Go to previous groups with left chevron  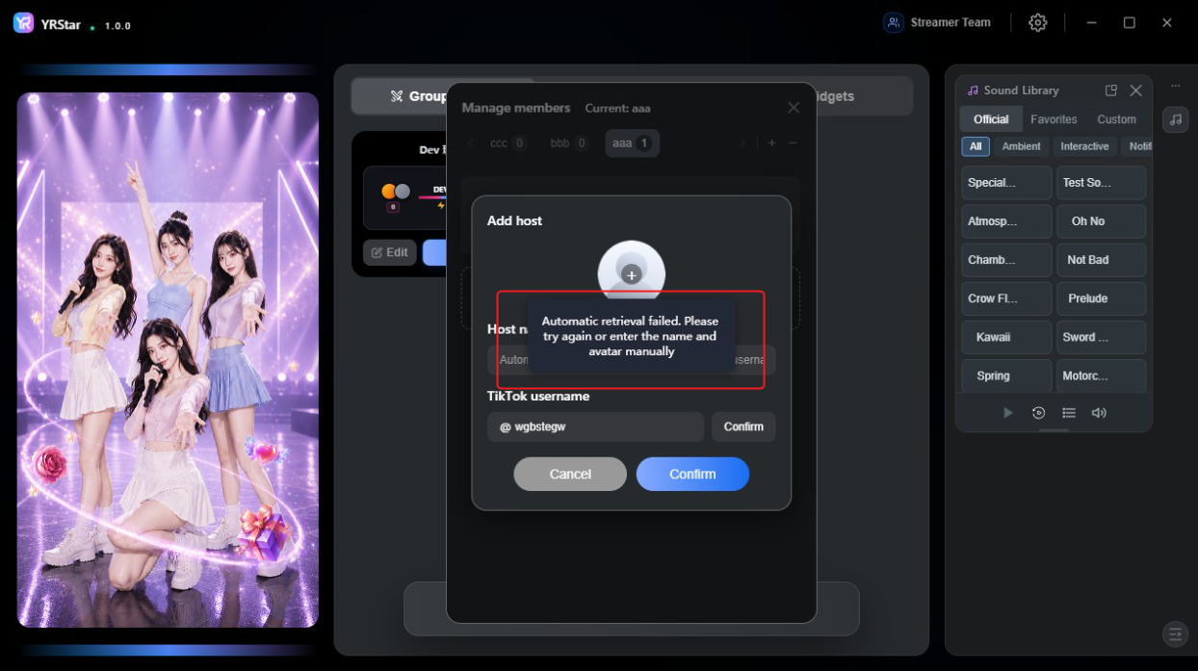tap(471, 143)
